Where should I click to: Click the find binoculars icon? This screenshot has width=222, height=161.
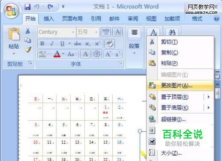(172, 32)
